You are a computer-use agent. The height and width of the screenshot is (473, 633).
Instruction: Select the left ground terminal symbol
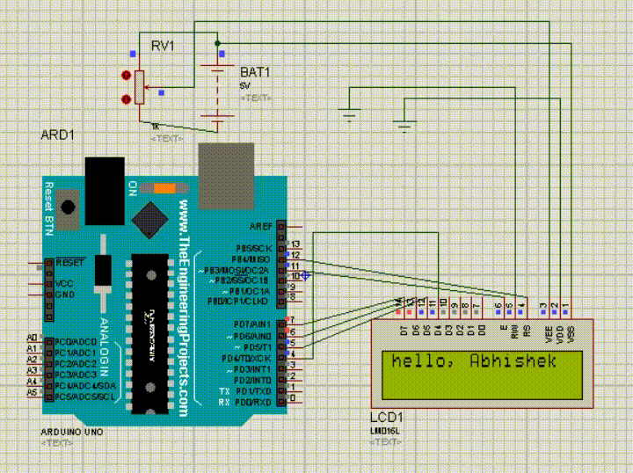(x=349, y=114)
